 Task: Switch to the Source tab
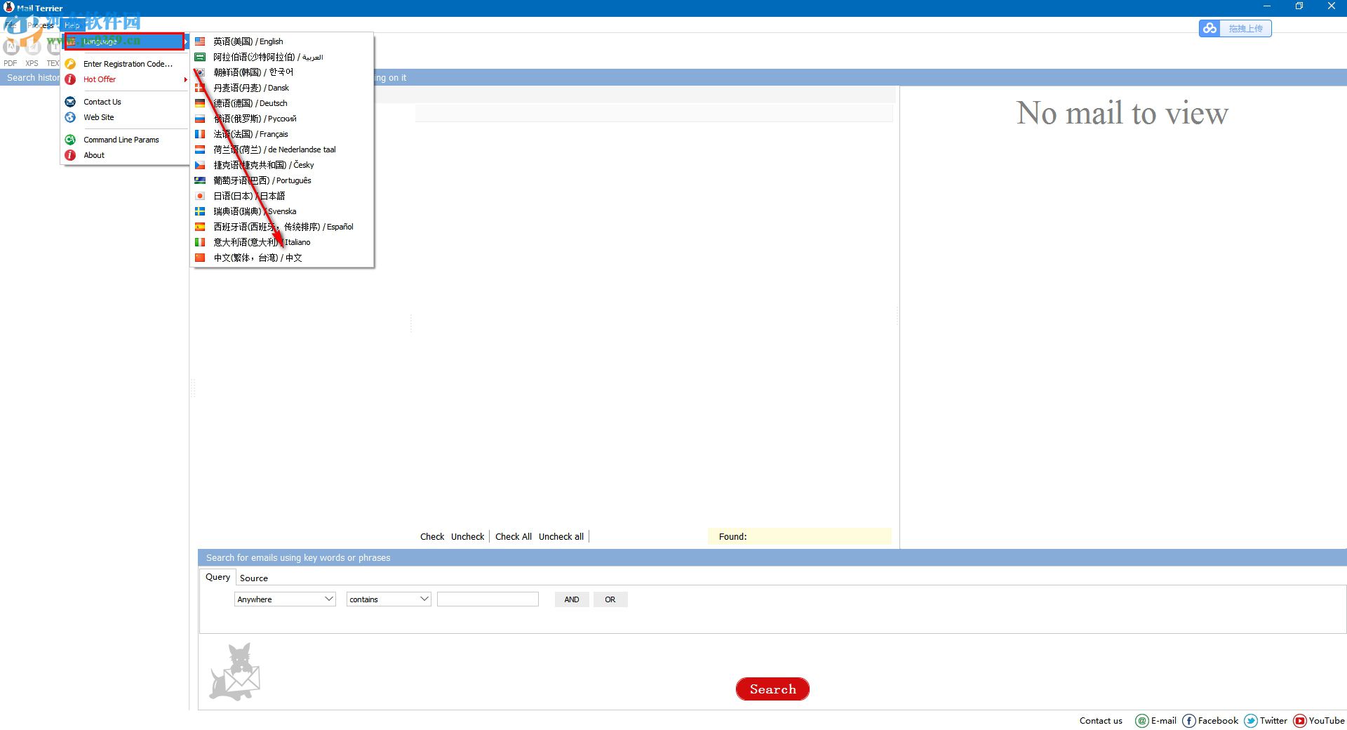254,578
